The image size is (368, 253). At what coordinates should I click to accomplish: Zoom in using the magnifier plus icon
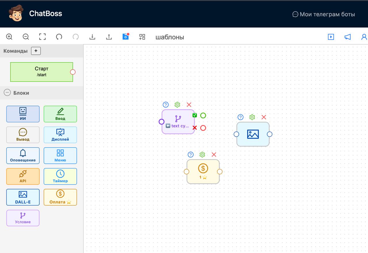pos(9,37)
